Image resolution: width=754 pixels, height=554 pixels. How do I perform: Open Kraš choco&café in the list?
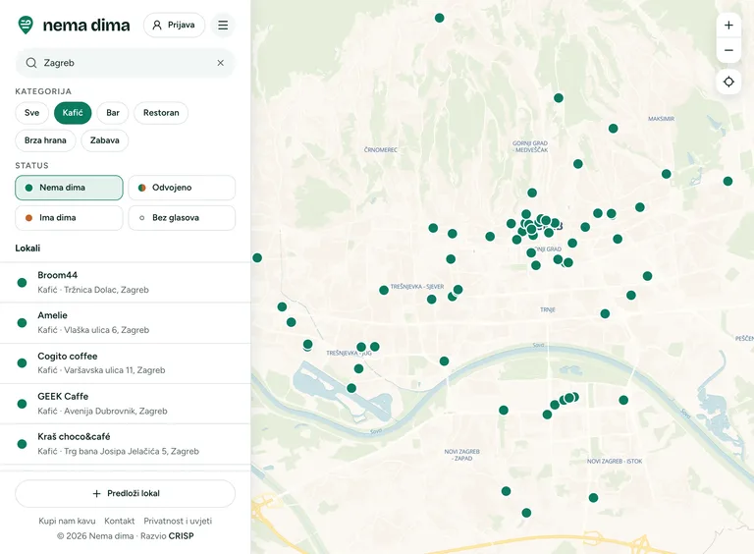[125, 444]
